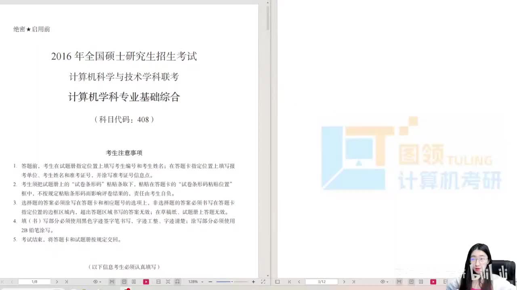Viewport: 517px width, 290px height.
Task: Open the eye view-mode dropdown in right viewer
Action: (384, 282)
